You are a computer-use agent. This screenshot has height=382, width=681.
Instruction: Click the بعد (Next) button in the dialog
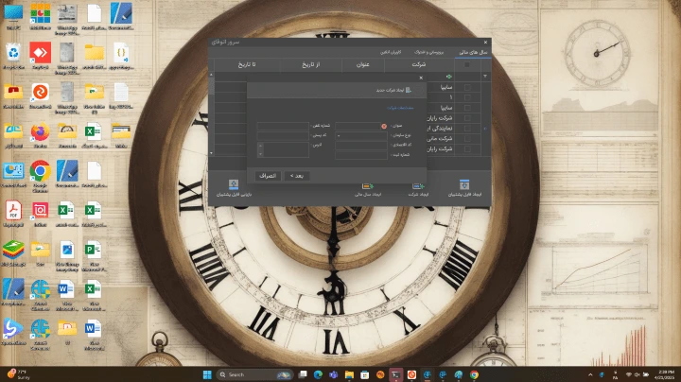297,176
